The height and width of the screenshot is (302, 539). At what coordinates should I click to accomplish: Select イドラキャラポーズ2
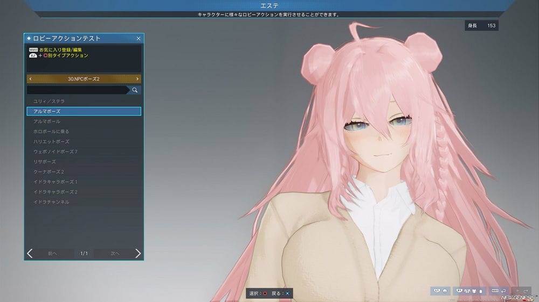click(x=84, y=192)
